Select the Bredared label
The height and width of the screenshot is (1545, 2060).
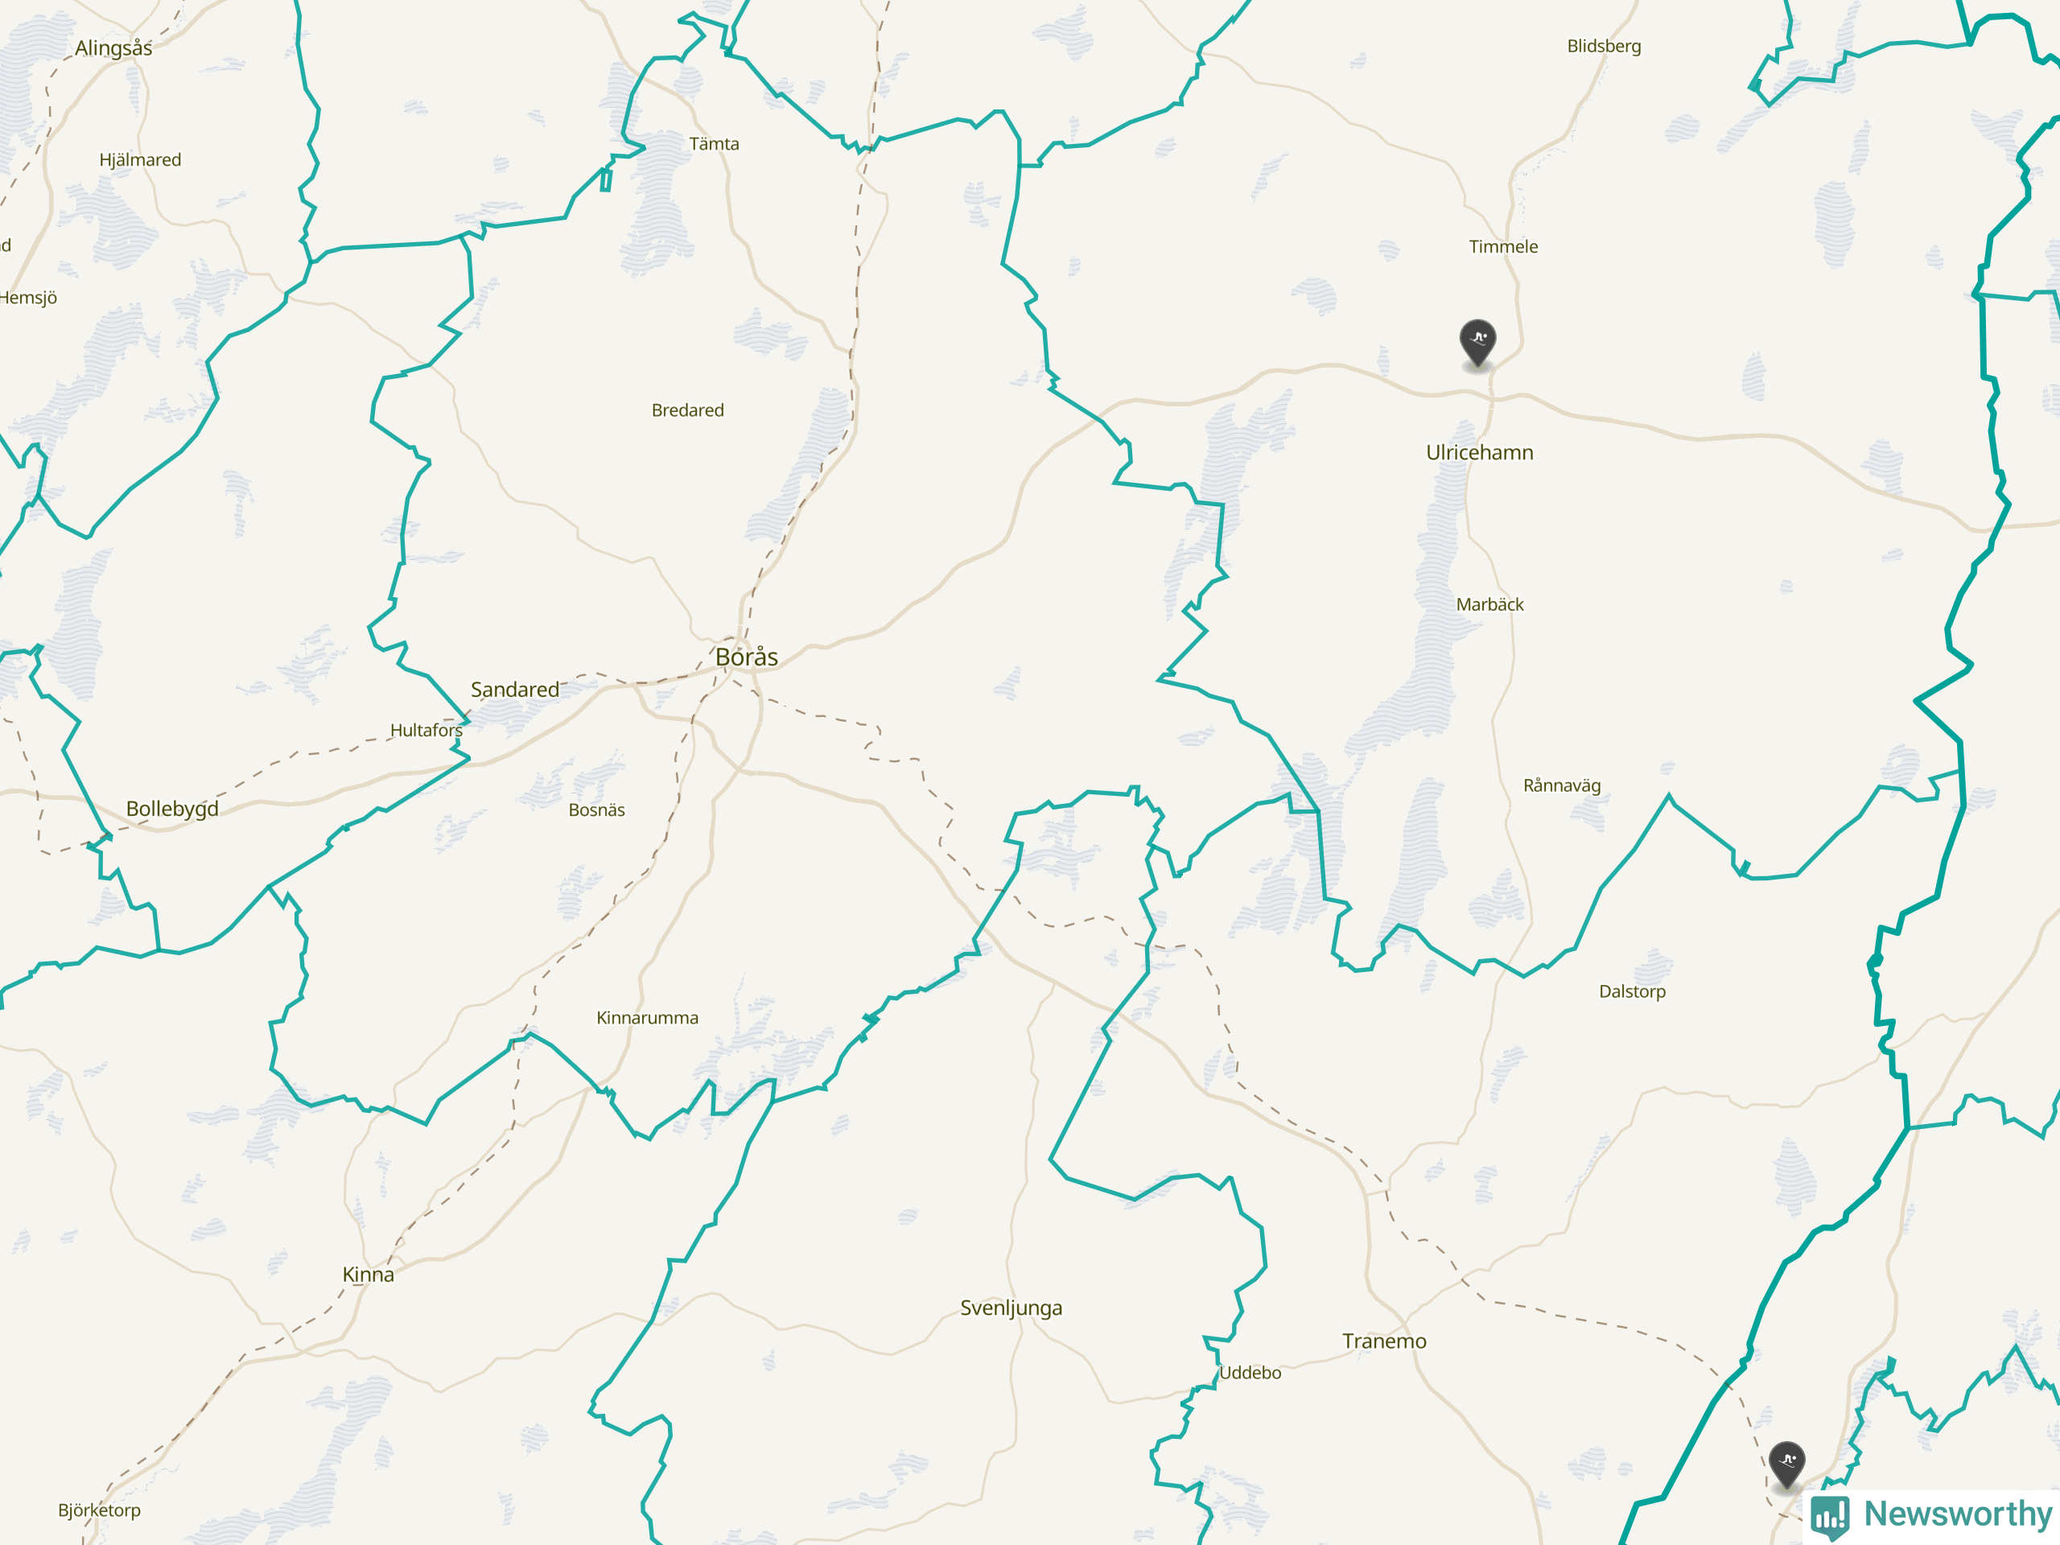tap(687, 410)
